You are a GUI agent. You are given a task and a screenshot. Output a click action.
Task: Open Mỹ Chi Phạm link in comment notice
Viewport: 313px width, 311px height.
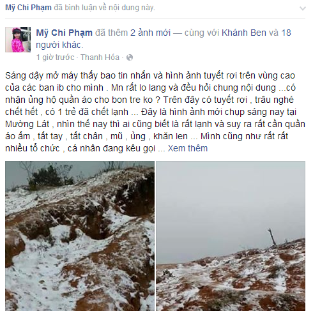(x=28, y=8)
